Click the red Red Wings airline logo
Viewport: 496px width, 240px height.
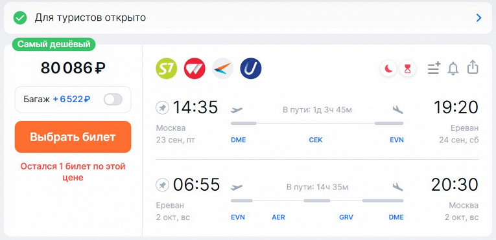[195, 69]
